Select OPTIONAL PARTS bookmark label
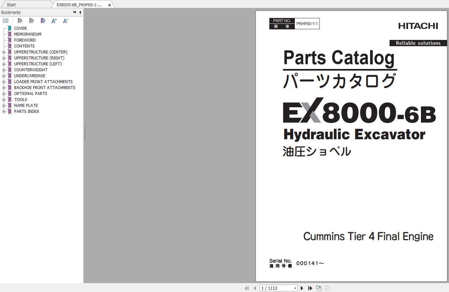 31,94
